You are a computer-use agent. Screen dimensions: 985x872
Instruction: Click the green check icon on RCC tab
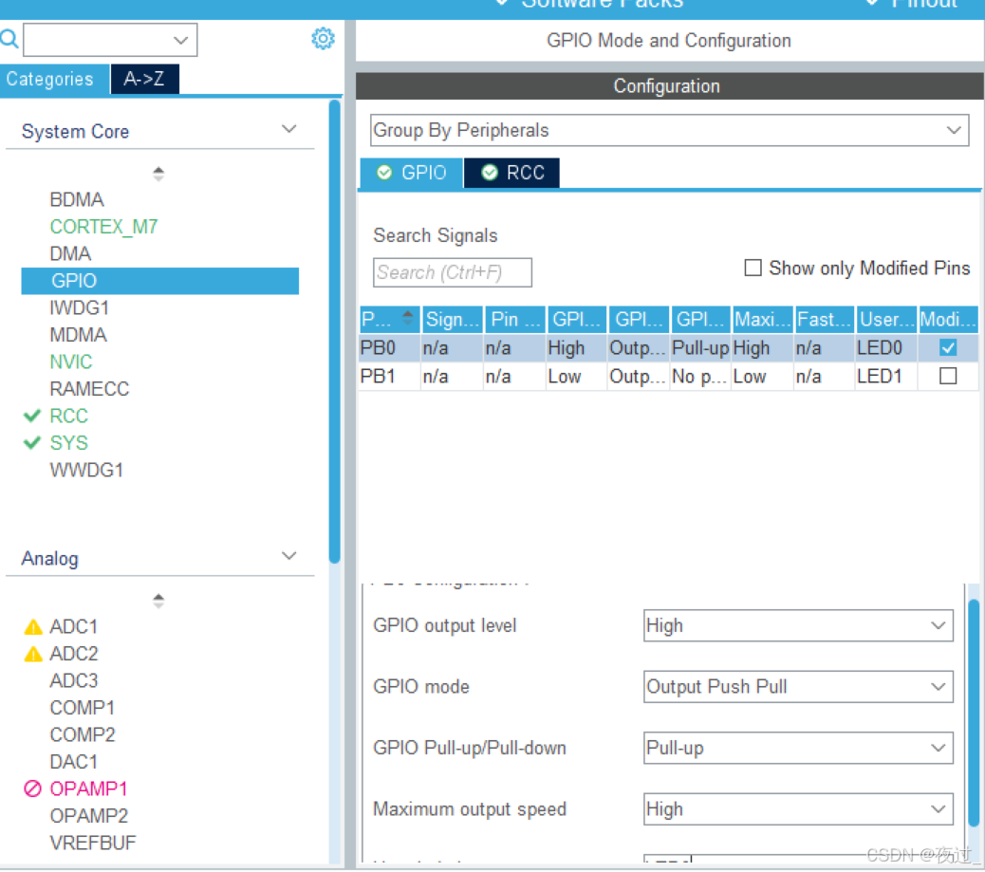click(492, 173)
